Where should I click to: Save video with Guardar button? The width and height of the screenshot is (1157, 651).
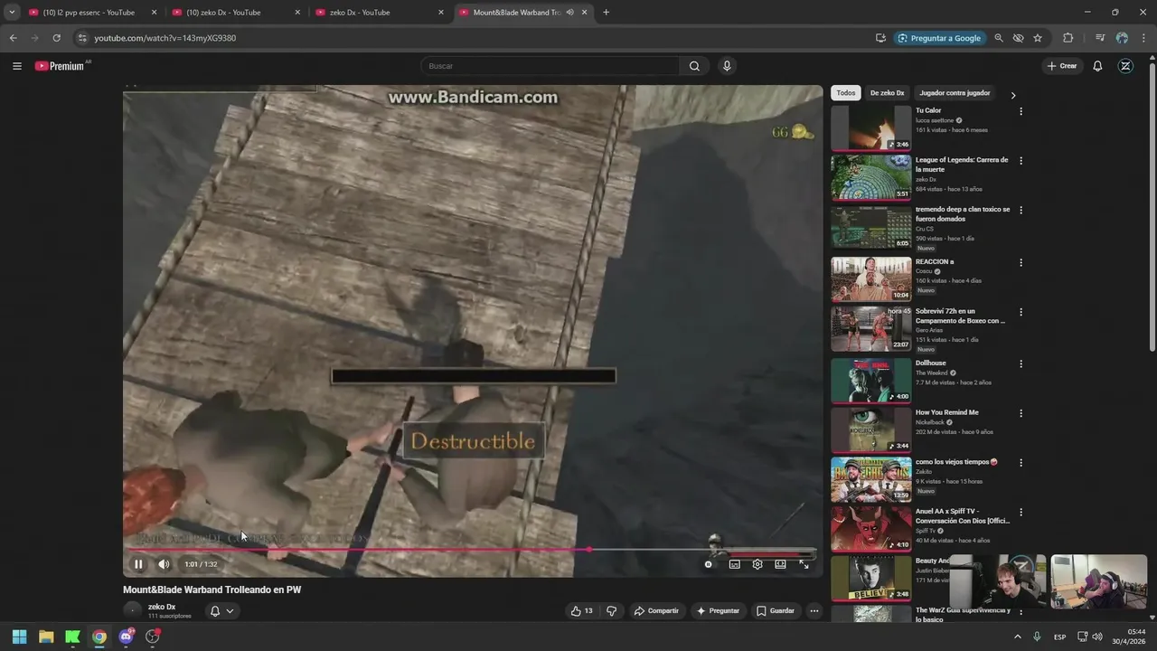tap(776, 611)
